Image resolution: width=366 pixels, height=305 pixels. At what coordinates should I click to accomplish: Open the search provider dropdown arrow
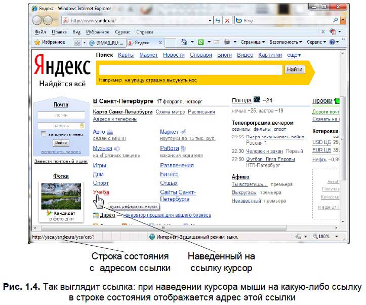click(x=343, y=20)
